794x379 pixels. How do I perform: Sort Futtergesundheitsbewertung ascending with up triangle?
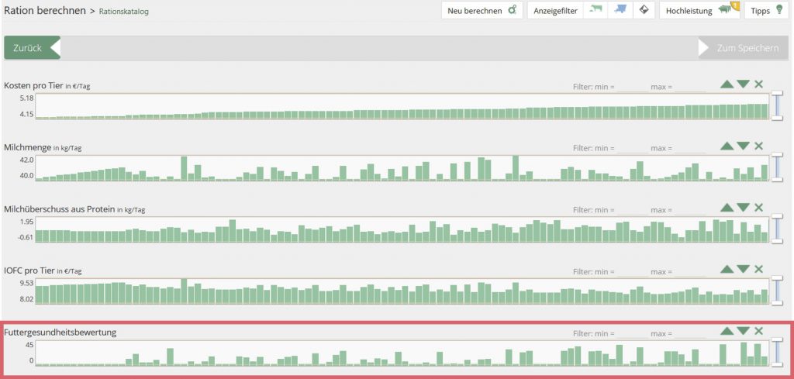727,331
